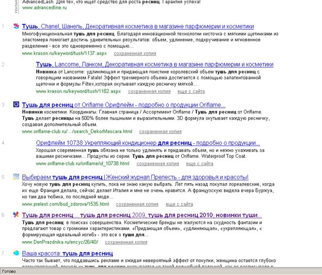
Task: Click the 'Готово' status bar text
Action: pos(9,271)
